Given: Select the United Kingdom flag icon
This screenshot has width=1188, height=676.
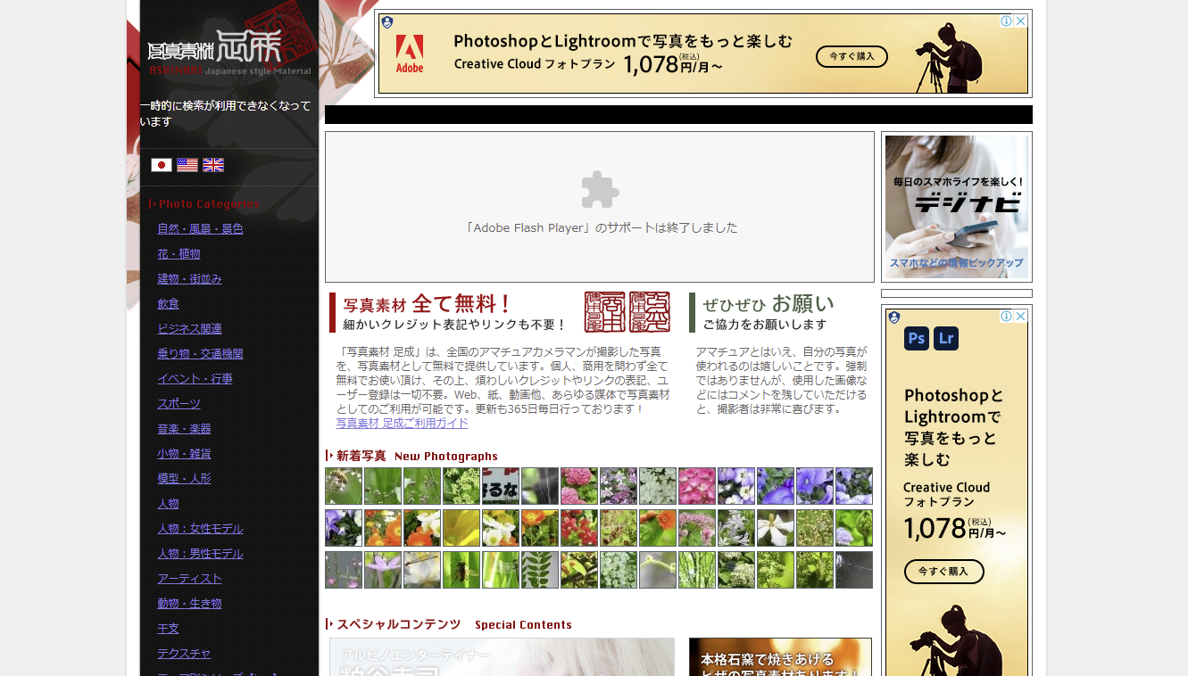Looking at the screenshot, I should point(213,165).
